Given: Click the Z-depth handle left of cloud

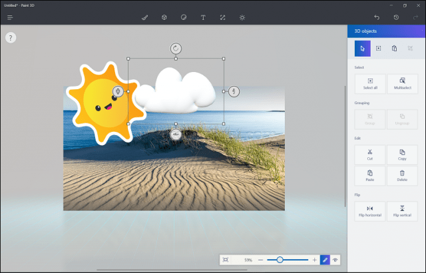Looking at the screenshot, I should pos(118,91).
